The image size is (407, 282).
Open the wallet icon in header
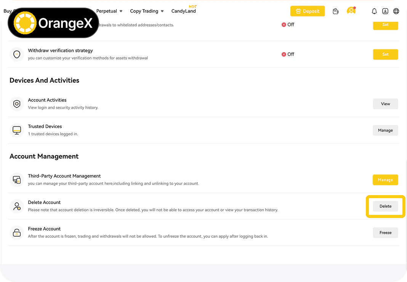click(336, 11)
